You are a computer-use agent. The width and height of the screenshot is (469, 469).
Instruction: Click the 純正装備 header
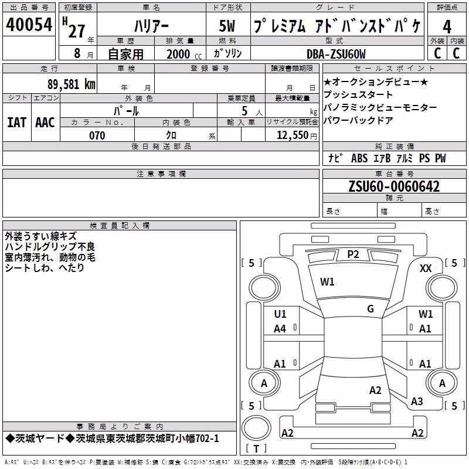click(x=394, y=146)
